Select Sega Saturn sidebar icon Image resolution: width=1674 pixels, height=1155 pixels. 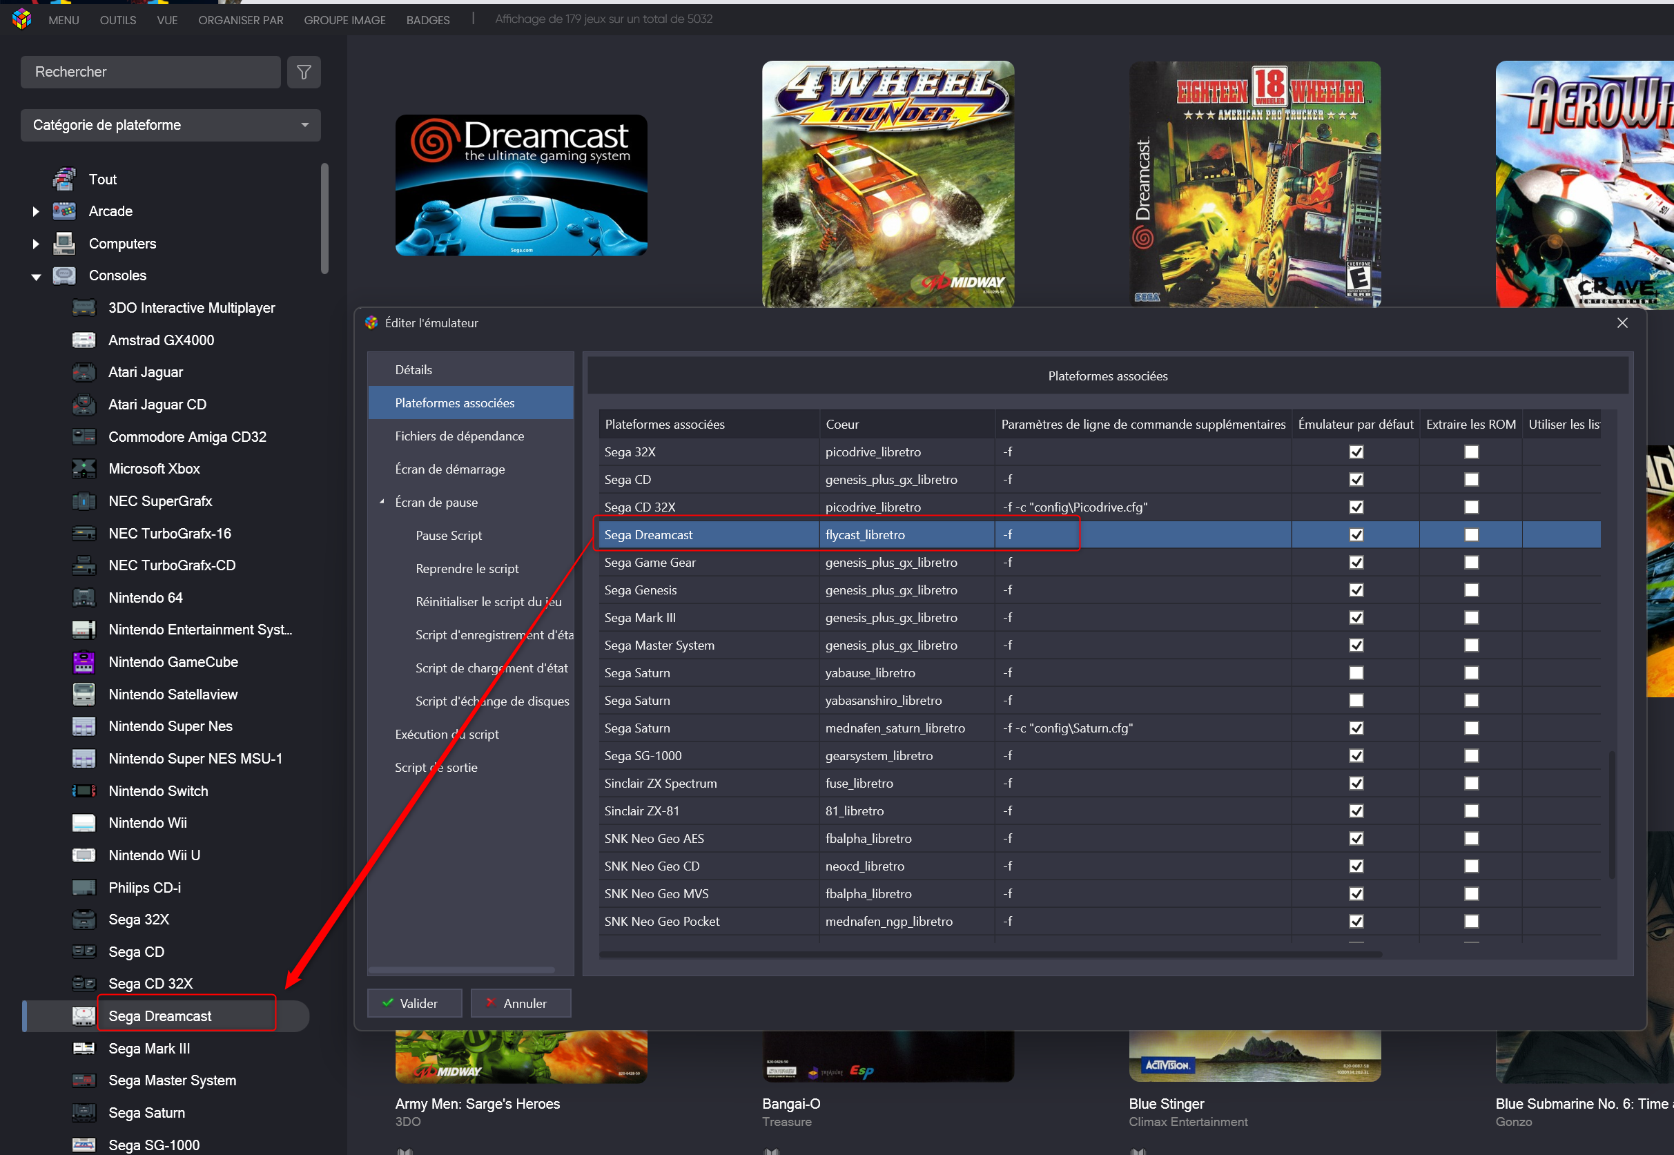point(84,1112)
